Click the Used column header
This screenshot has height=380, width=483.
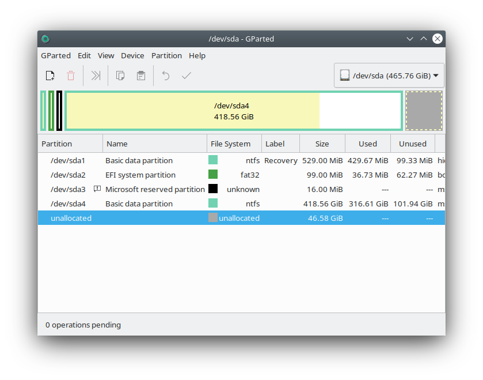click(x=368, y=144)
